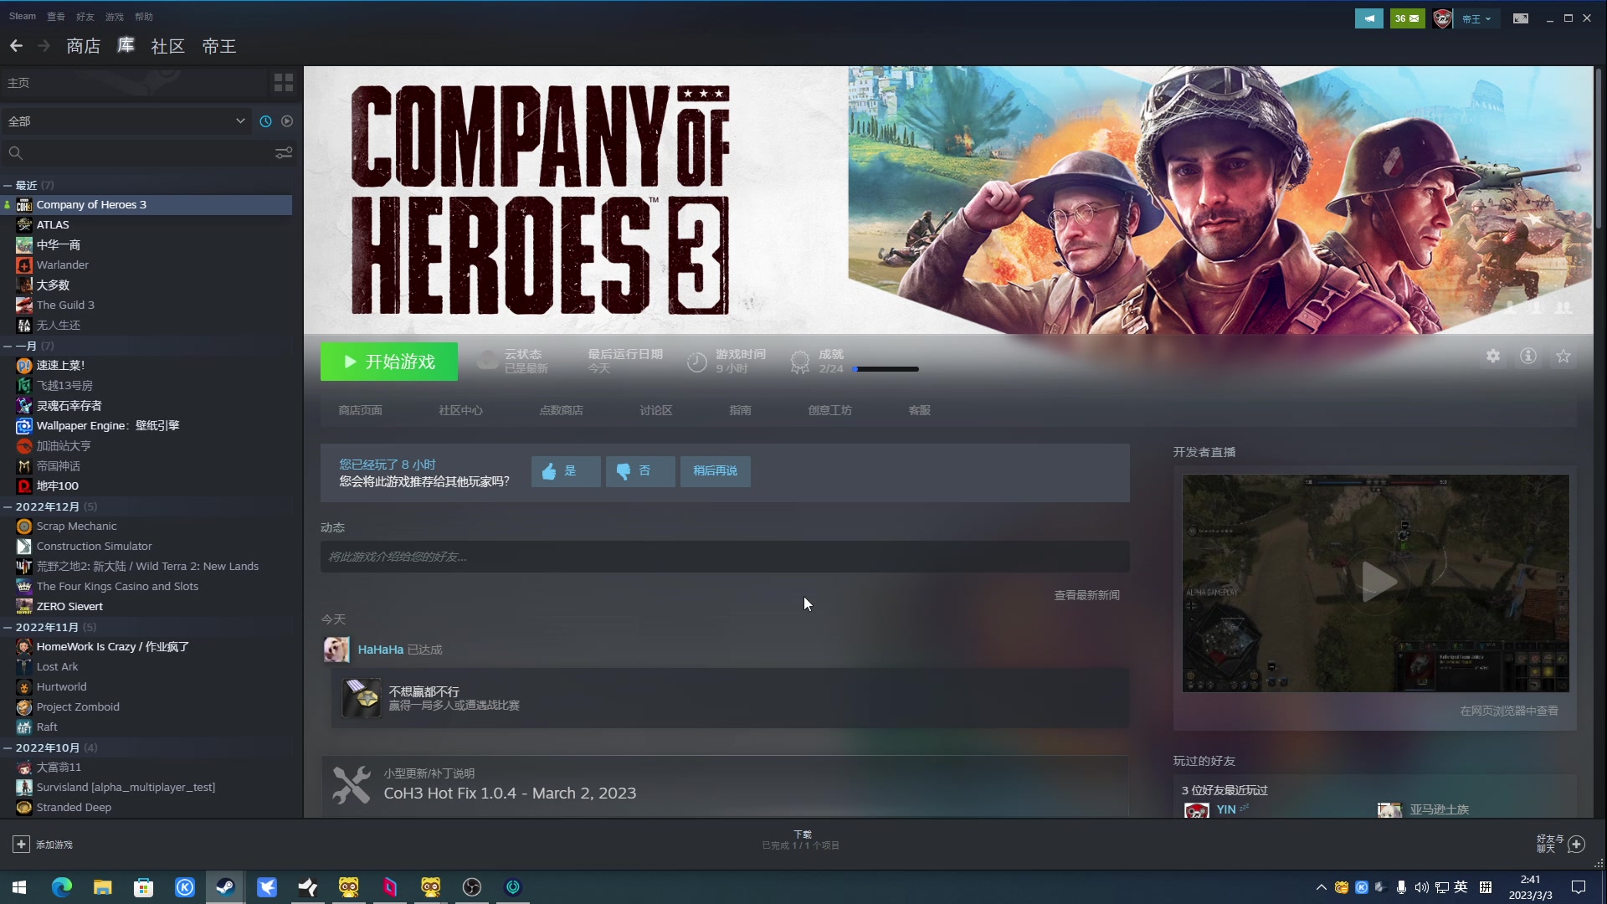Collapse the 2022年11月 section
This screenshot has height=904, width=1607.
pos(8,627)
